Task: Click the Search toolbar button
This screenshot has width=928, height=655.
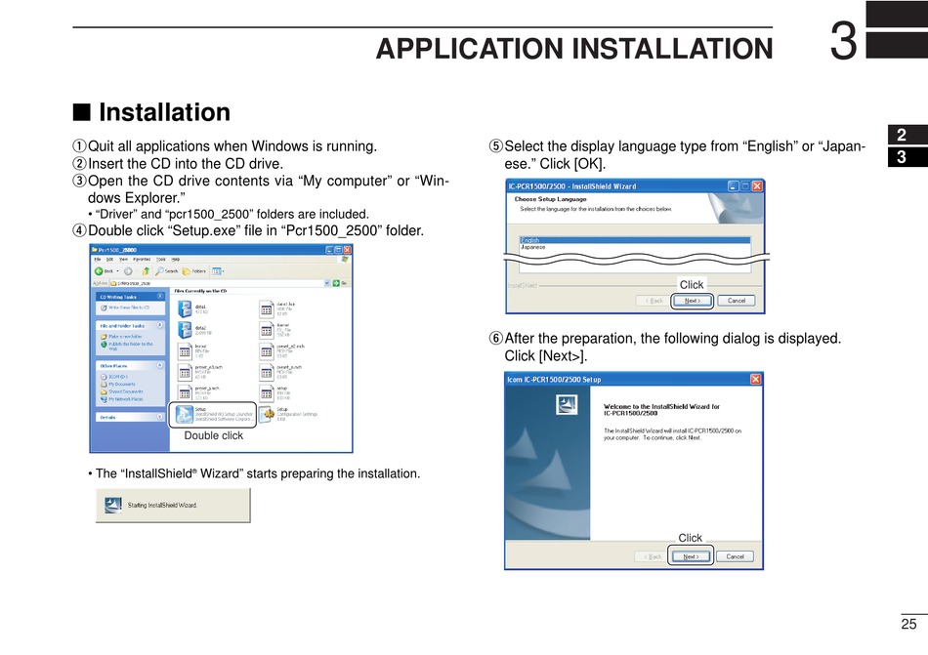Action: [166, 271]
